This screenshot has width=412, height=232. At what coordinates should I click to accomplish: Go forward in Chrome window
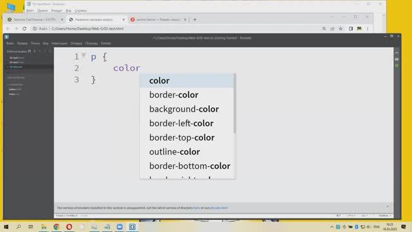(16, 28)
